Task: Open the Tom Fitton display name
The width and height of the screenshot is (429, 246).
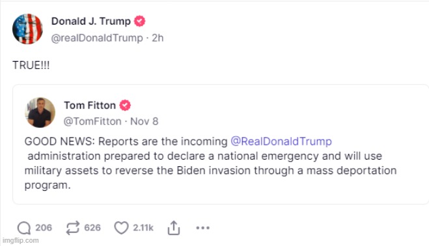Action: [x=90, y=105]
